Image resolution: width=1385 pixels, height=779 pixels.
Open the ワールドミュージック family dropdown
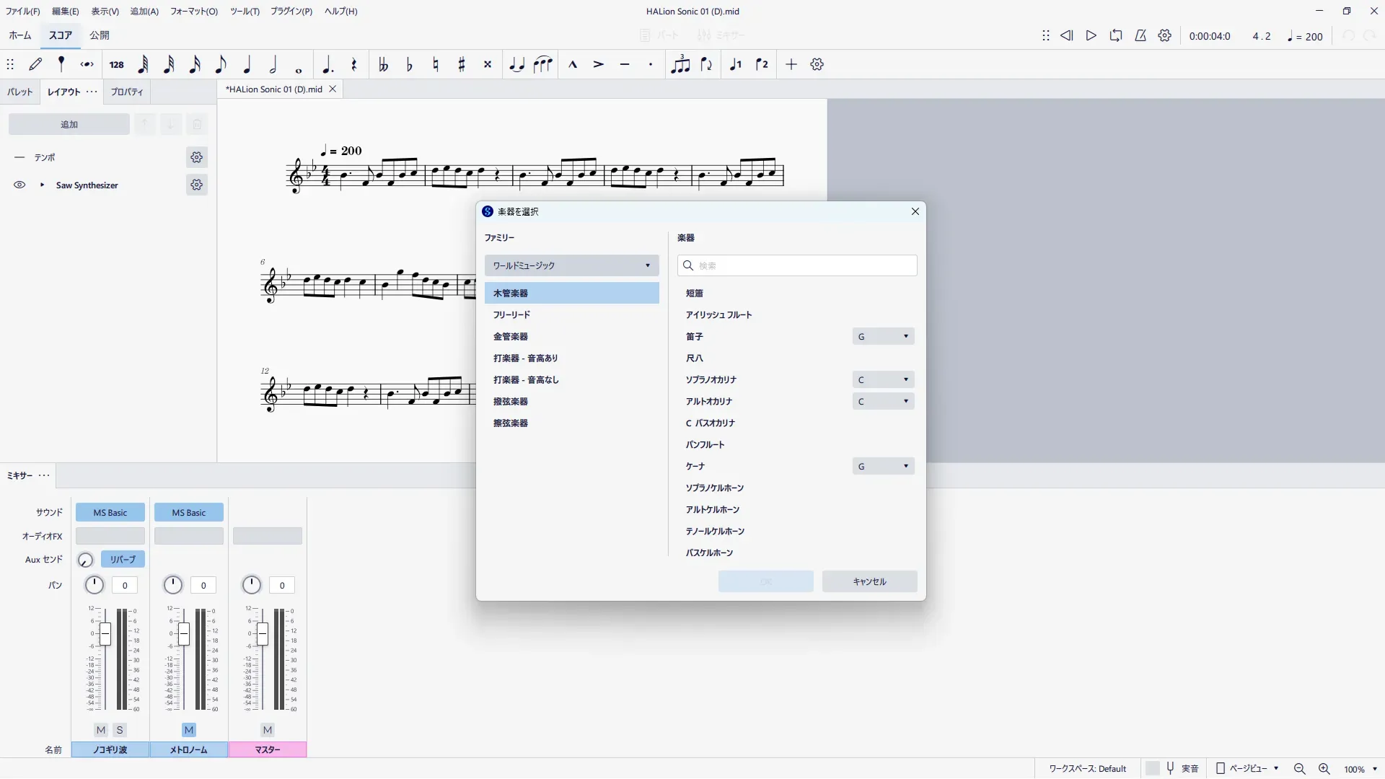pyautogui.click(x=571, y=265)
